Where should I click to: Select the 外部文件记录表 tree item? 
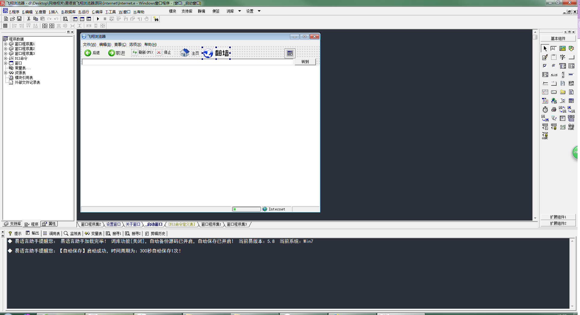(27, 82)
